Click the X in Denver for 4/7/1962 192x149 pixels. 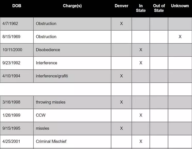pyautogui.click(x=121, y=23)
